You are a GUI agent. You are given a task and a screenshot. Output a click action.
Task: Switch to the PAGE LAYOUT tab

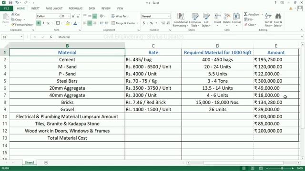tap(54, 9)
